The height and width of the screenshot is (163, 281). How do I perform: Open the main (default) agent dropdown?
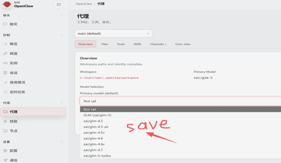[x=113, y=33]
